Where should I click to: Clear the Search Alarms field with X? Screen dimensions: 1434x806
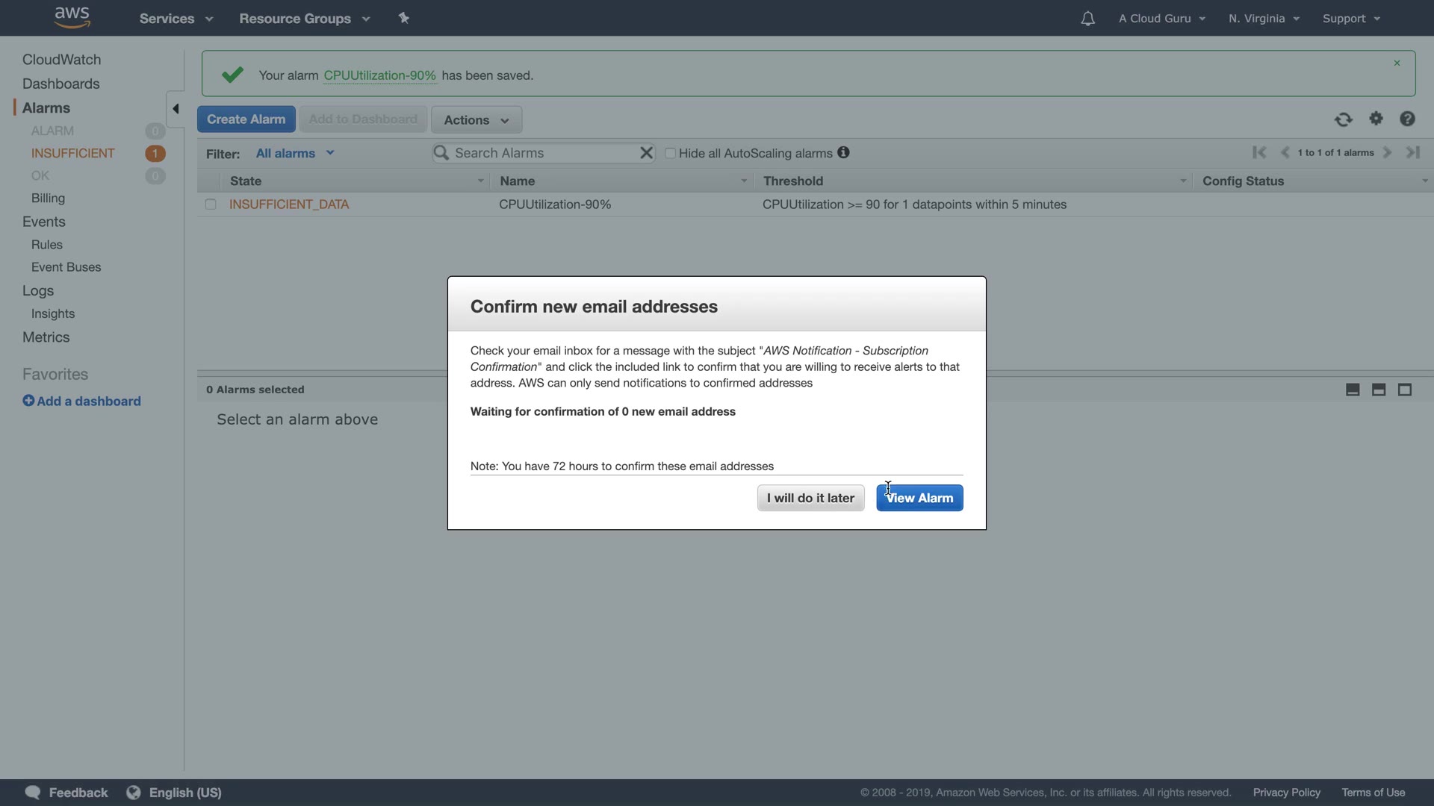tap(646, 153)
